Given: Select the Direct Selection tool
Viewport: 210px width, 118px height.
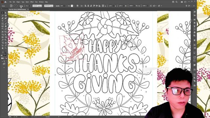Looking at the screenshot, I should coord(6,13).
